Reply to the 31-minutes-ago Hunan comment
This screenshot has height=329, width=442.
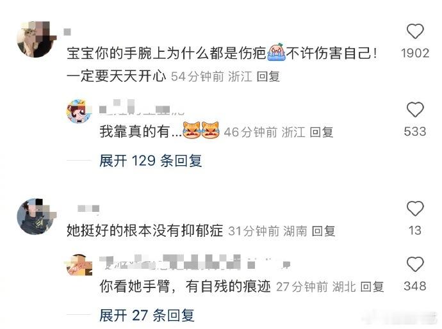point(323,231)
